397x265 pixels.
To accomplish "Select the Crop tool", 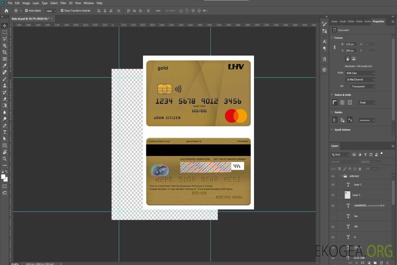I will pos(4,52).
